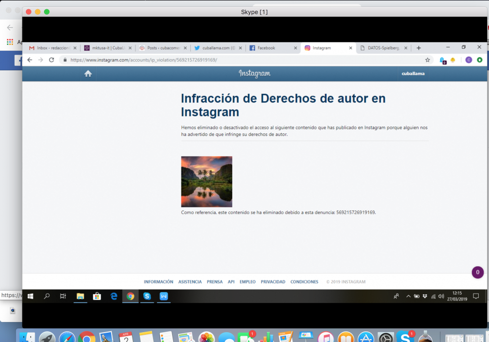Open the Chrome profile avatar menu
The width and height of the screenshot is (489, 342).
point(468,60)
